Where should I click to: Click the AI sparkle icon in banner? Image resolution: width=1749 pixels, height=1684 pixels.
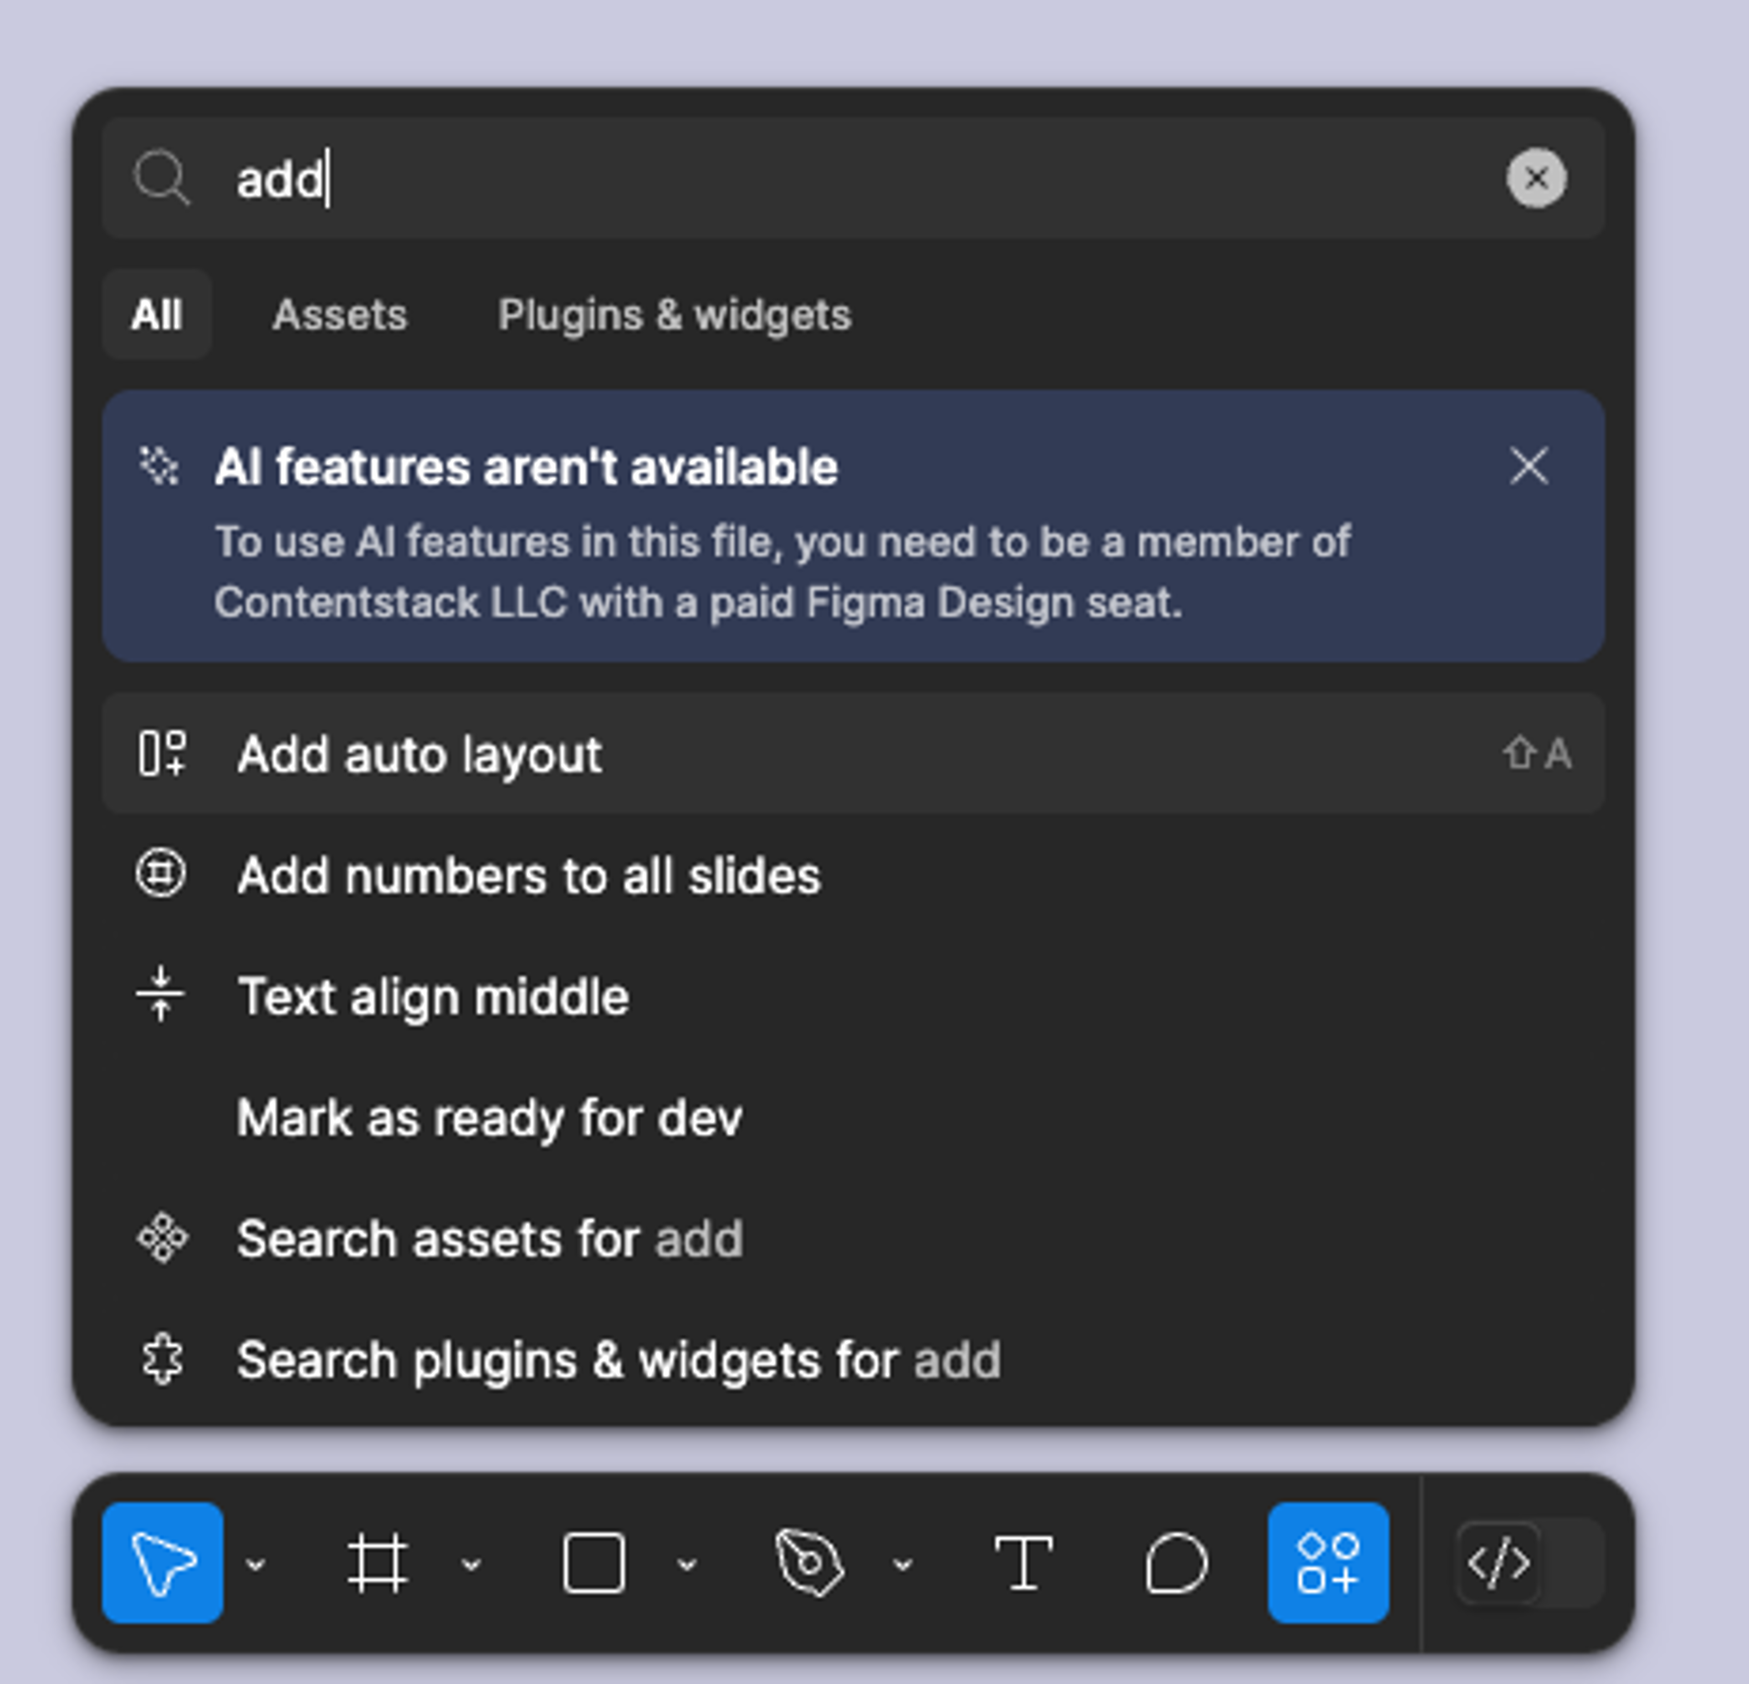[160, 465]
